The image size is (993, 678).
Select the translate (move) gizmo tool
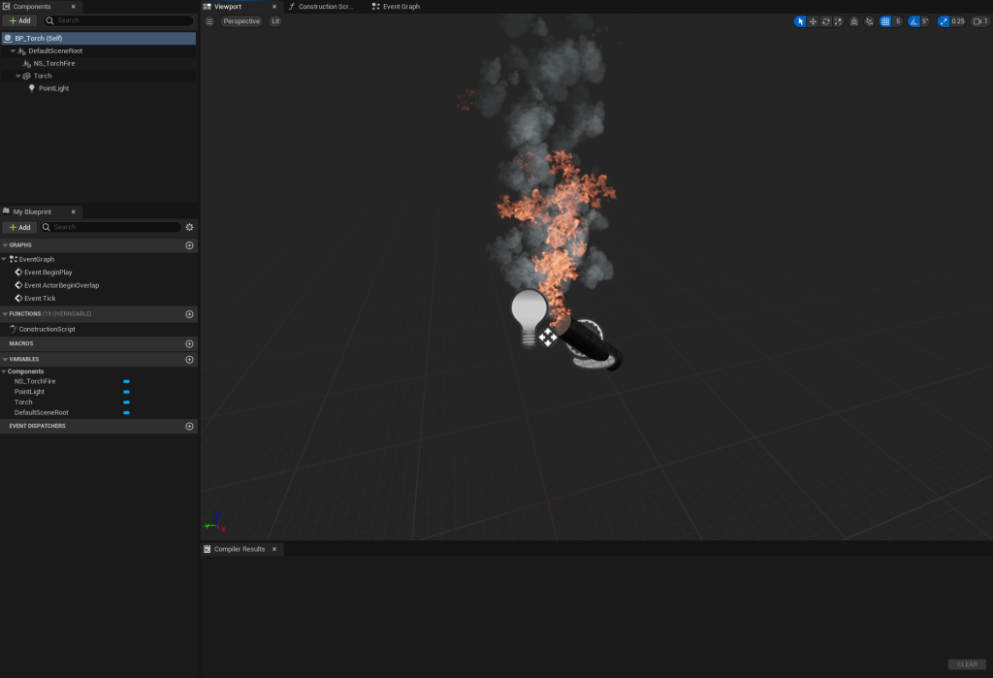coord(813,21)
